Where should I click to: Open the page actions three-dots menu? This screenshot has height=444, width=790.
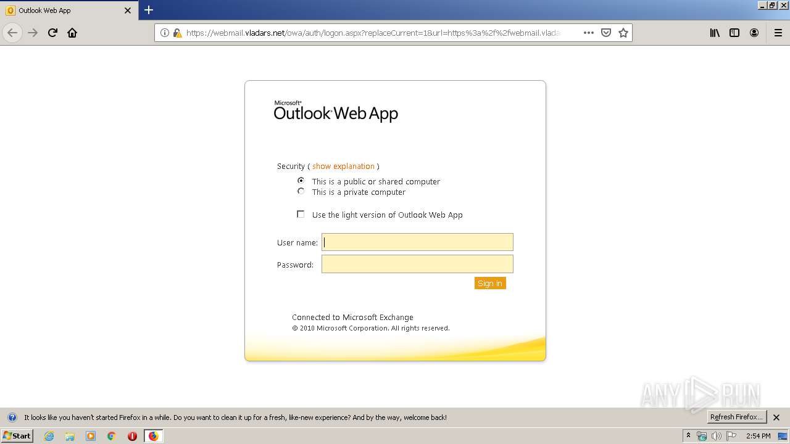[x=588, y=33]
